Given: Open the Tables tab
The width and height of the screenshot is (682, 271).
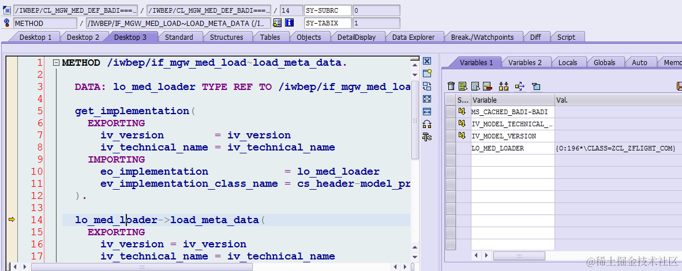Looking at the screenshot, I should [270, 37].
